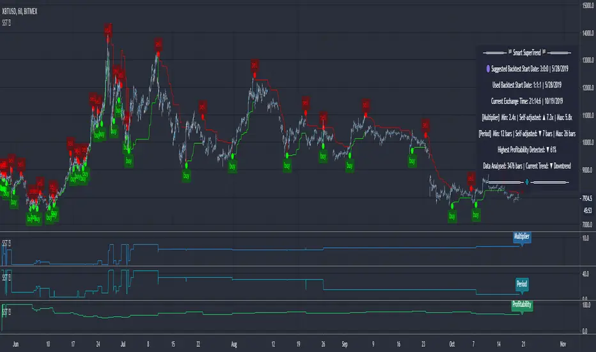Click the Sep label on the time axis
The image size is (596, 352).
345,344
